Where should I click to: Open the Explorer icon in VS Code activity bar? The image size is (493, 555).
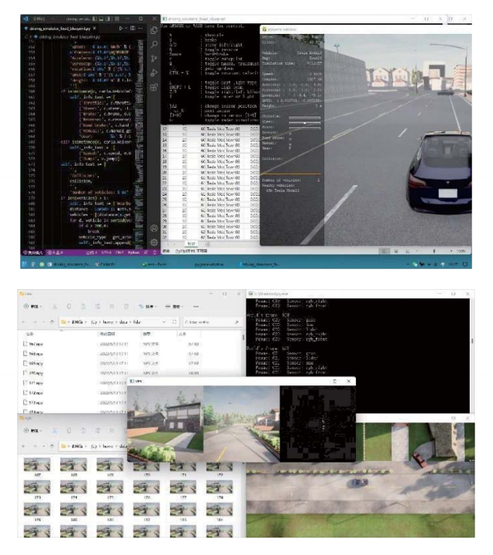(155, 30)
